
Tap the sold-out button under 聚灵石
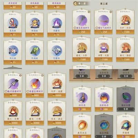[x=82, y=76]
